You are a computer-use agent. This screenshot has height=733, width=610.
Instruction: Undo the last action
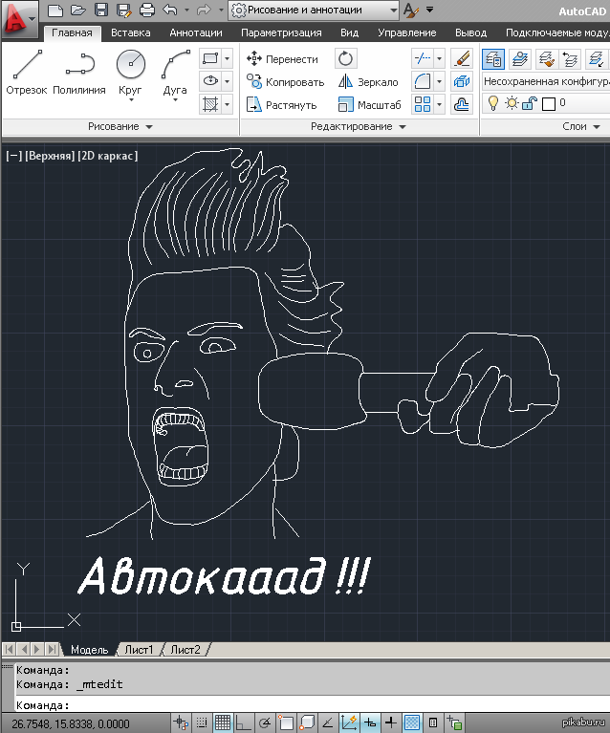(170, 10)
